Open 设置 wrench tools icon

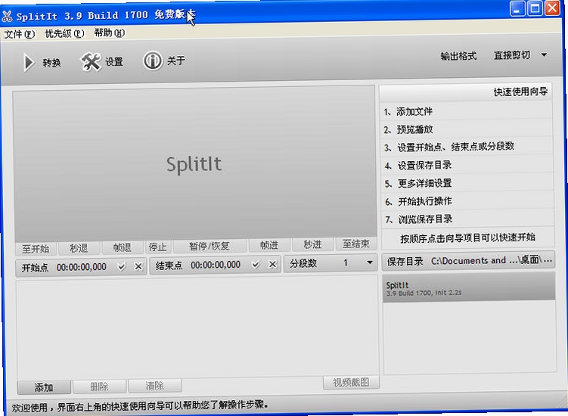coord(91,61)
